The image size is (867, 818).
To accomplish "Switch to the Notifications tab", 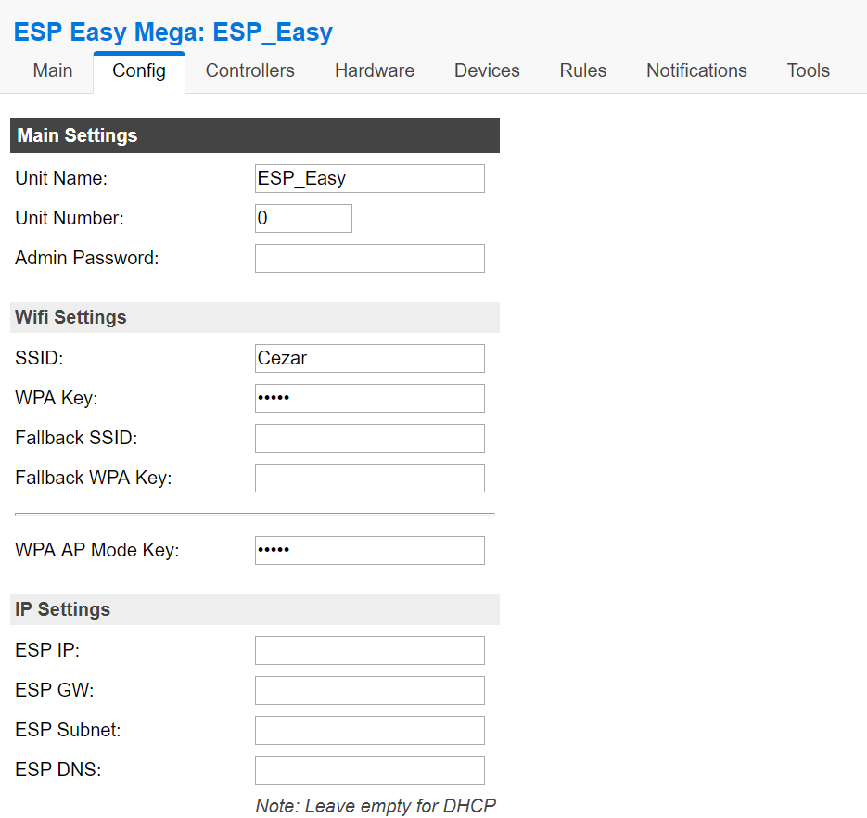I will pos(696,70).
